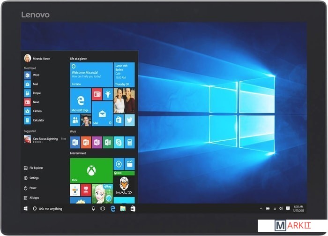Open the Xbox tile under Entertainment
The image size is (328, 236).
coord(91,170)
